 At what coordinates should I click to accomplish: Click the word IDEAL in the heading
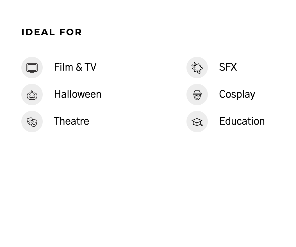(x=38, y=32)
